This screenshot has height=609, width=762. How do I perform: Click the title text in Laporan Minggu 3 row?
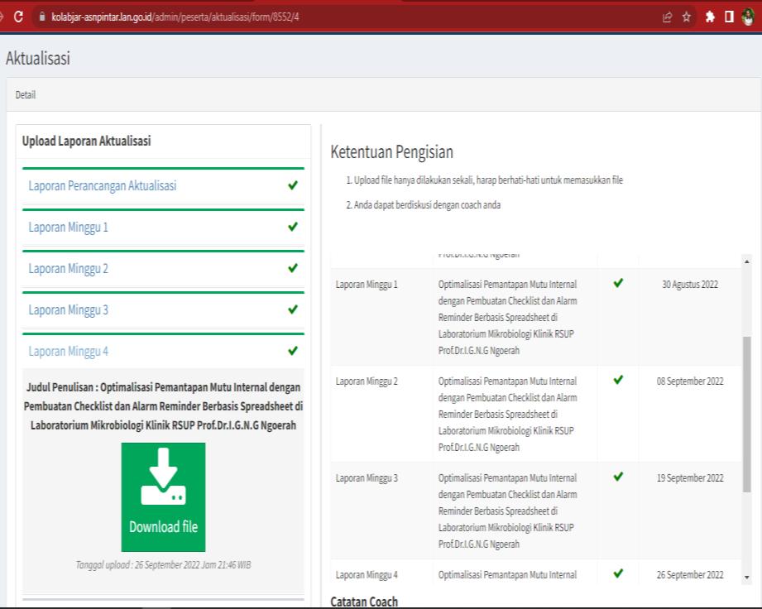click(x=507, y=511)
